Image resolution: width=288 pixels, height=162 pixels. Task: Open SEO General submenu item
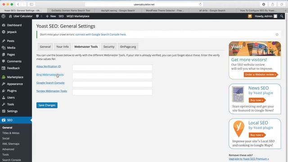[7, 127]
